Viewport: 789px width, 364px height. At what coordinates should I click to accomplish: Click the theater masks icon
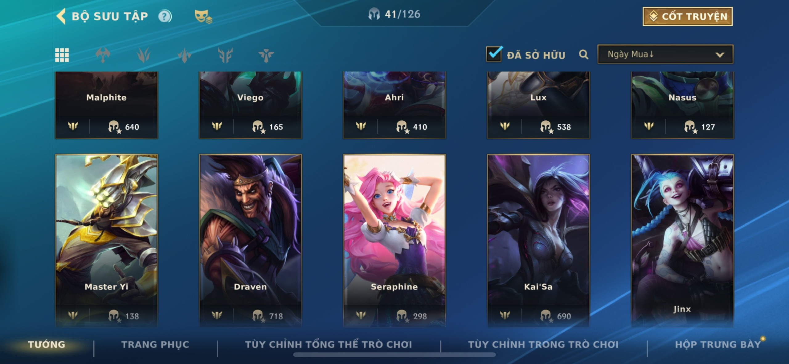[x=203, y=17]
